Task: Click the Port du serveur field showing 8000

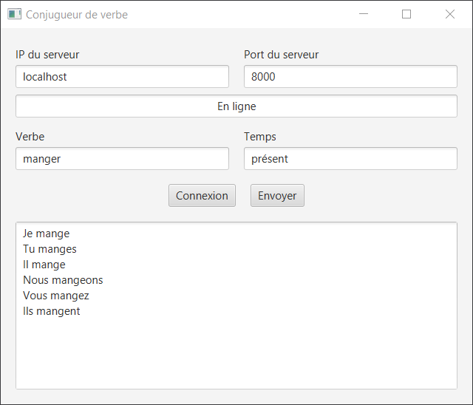Action: pos(350,77)
